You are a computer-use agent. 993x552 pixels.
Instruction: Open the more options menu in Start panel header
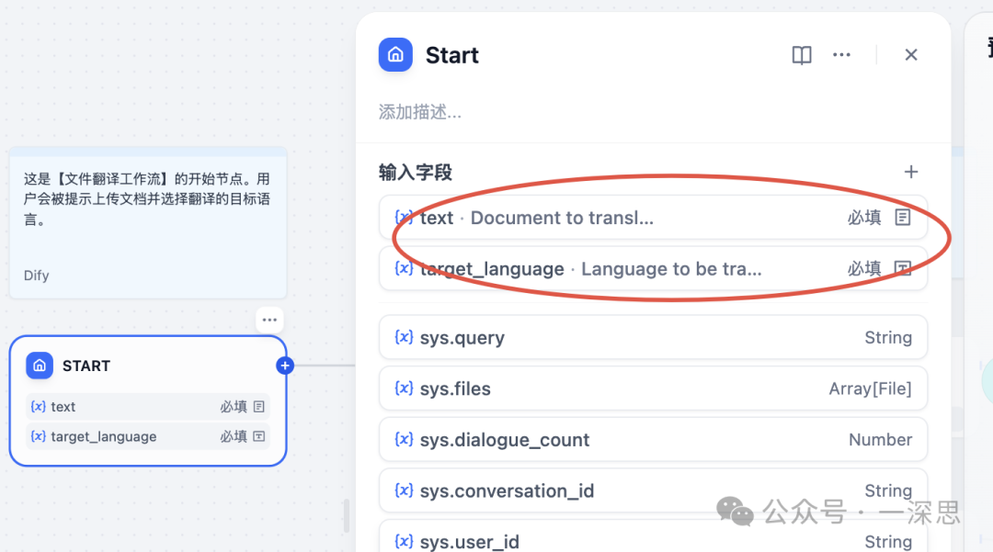point(841,55)
